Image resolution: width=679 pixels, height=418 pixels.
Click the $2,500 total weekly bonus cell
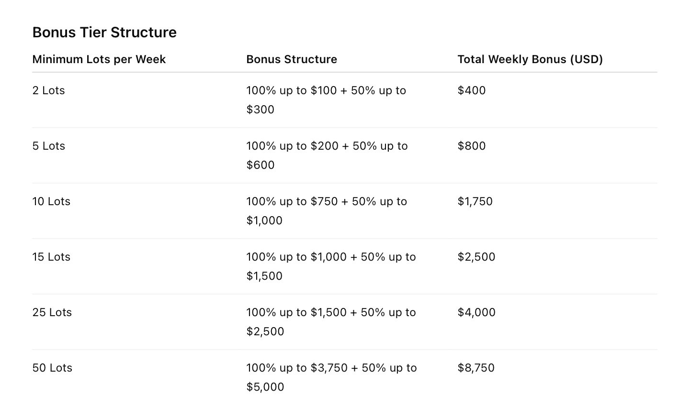pos(476,257)
